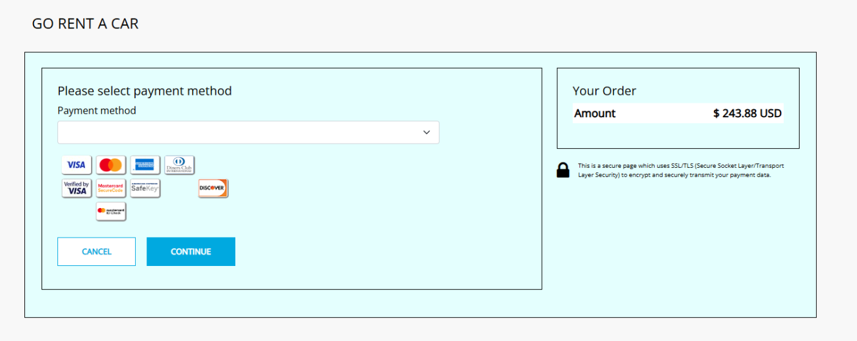The width and height of the screenshot is (857, 341).
Task: Click the GO RENT A CAR header
Action: pos(85,24)
